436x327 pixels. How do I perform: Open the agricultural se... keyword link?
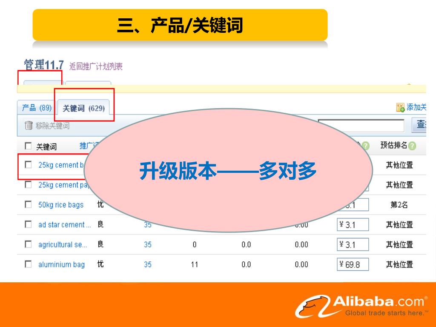click(63, 245)
